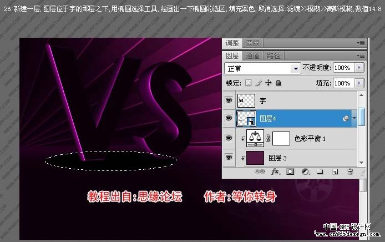Expand 图层4 effects list arrow

click(354, 118)
